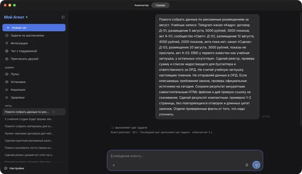The width and height of the screenshot is (302, 174).
Task: Collapse the sidebar panel icon
Action: 63,17
